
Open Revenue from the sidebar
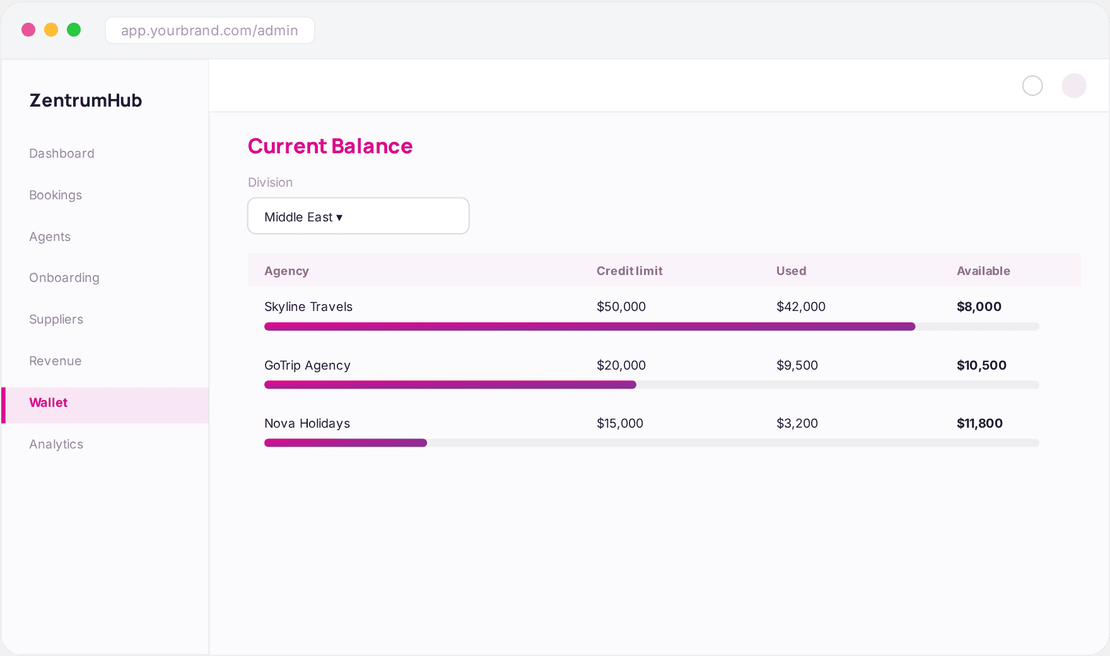coord(56,361)
